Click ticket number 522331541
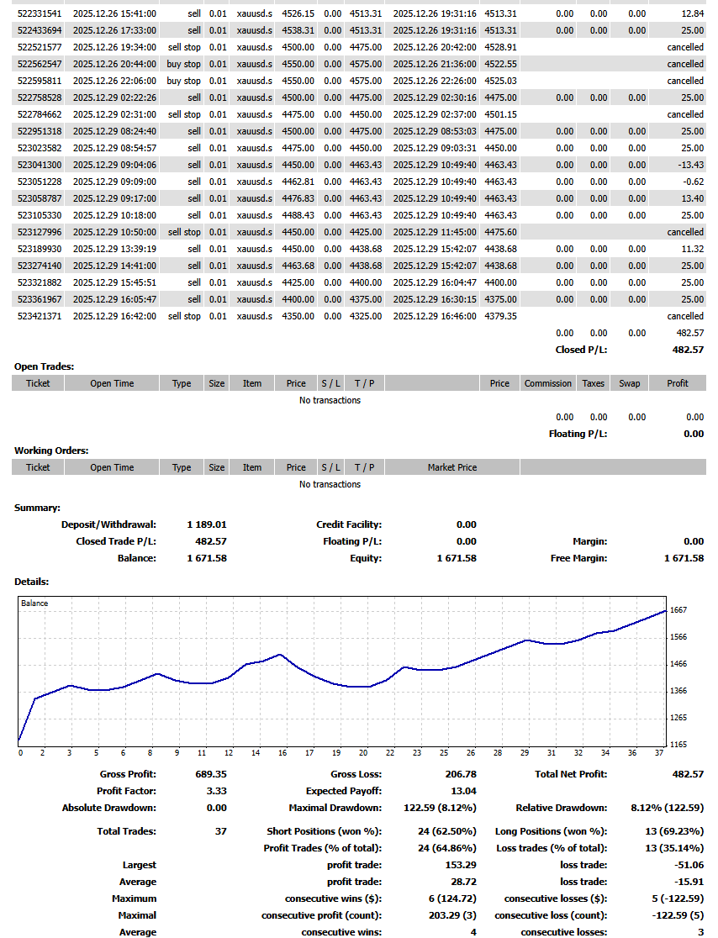 (40, 13)
